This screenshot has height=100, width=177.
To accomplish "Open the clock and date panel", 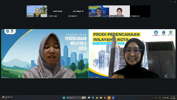I will 173,98.
